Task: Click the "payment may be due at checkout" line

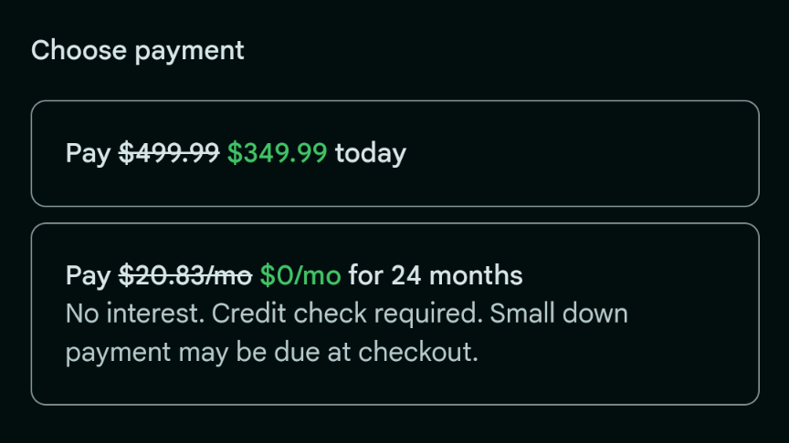Action: pyautogui.click(x=272, y=353)
